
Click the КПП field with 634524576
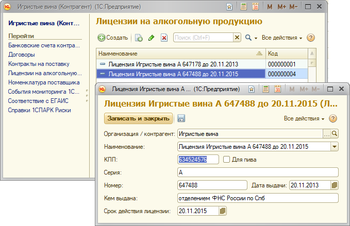coord(198,160)
